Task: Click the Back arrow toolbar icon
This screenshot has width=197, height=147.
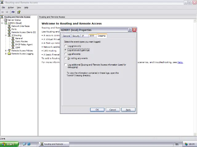Action: [2, 12]
